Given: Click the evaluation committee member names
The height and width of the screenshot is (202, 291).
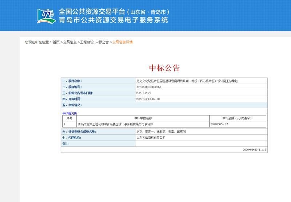Looking at the screenshot, I should [160, 132].
